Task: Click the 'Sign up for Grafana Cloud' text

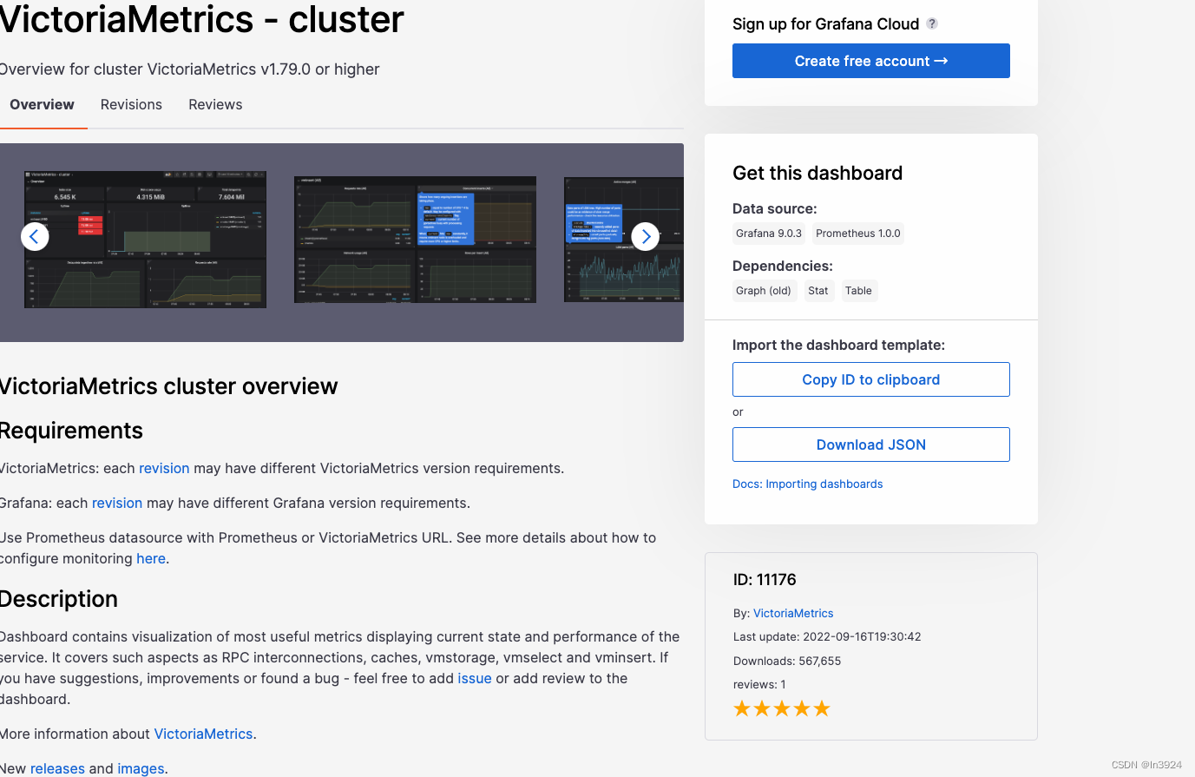Action: [825, 23]
